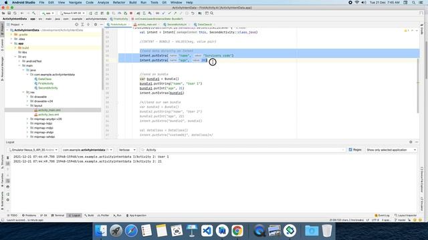This screenshot has height=240, width=428.
Task: Click the Stop app red square icon
Action: (131, 13)
